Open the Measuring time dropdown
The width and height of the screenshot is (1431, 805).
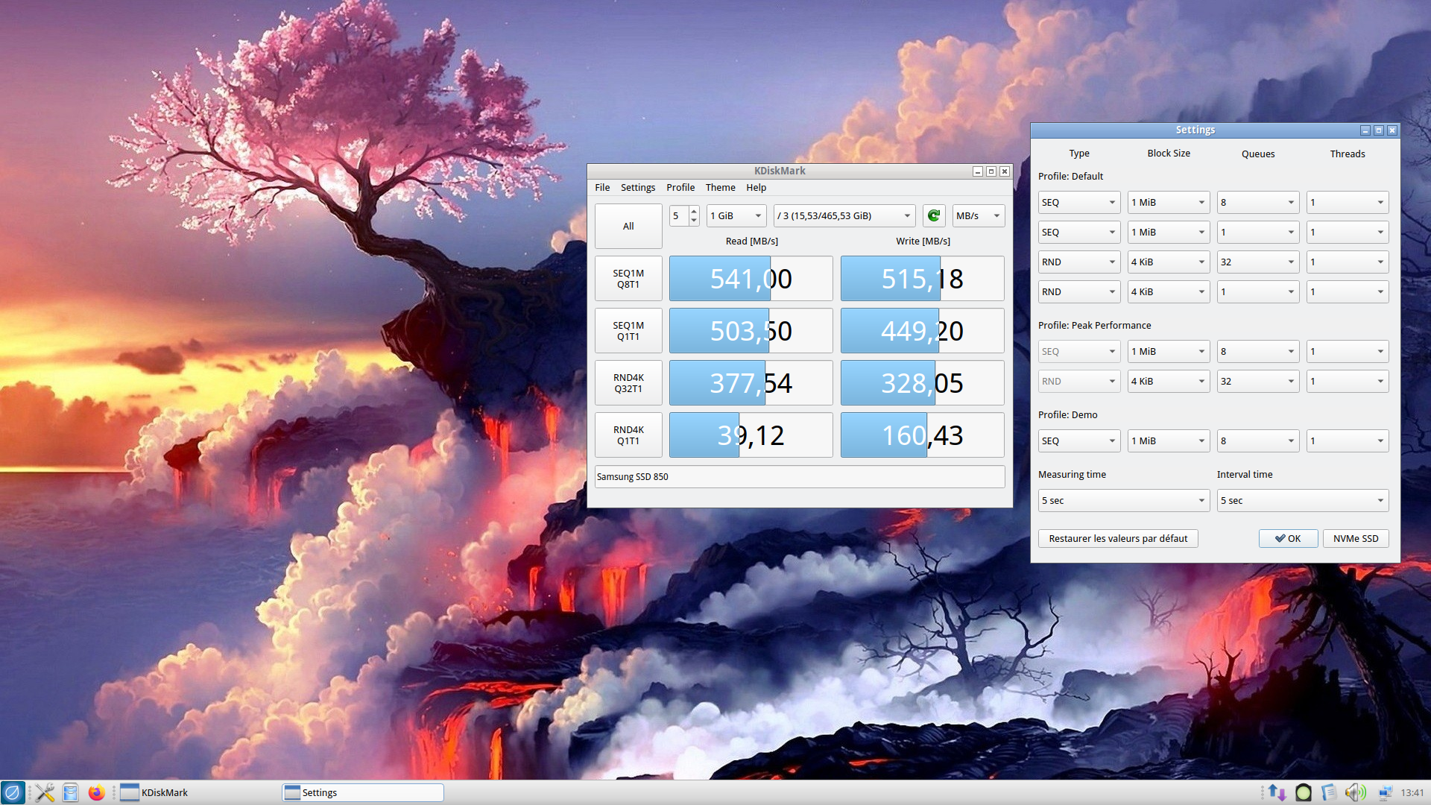1124,500
